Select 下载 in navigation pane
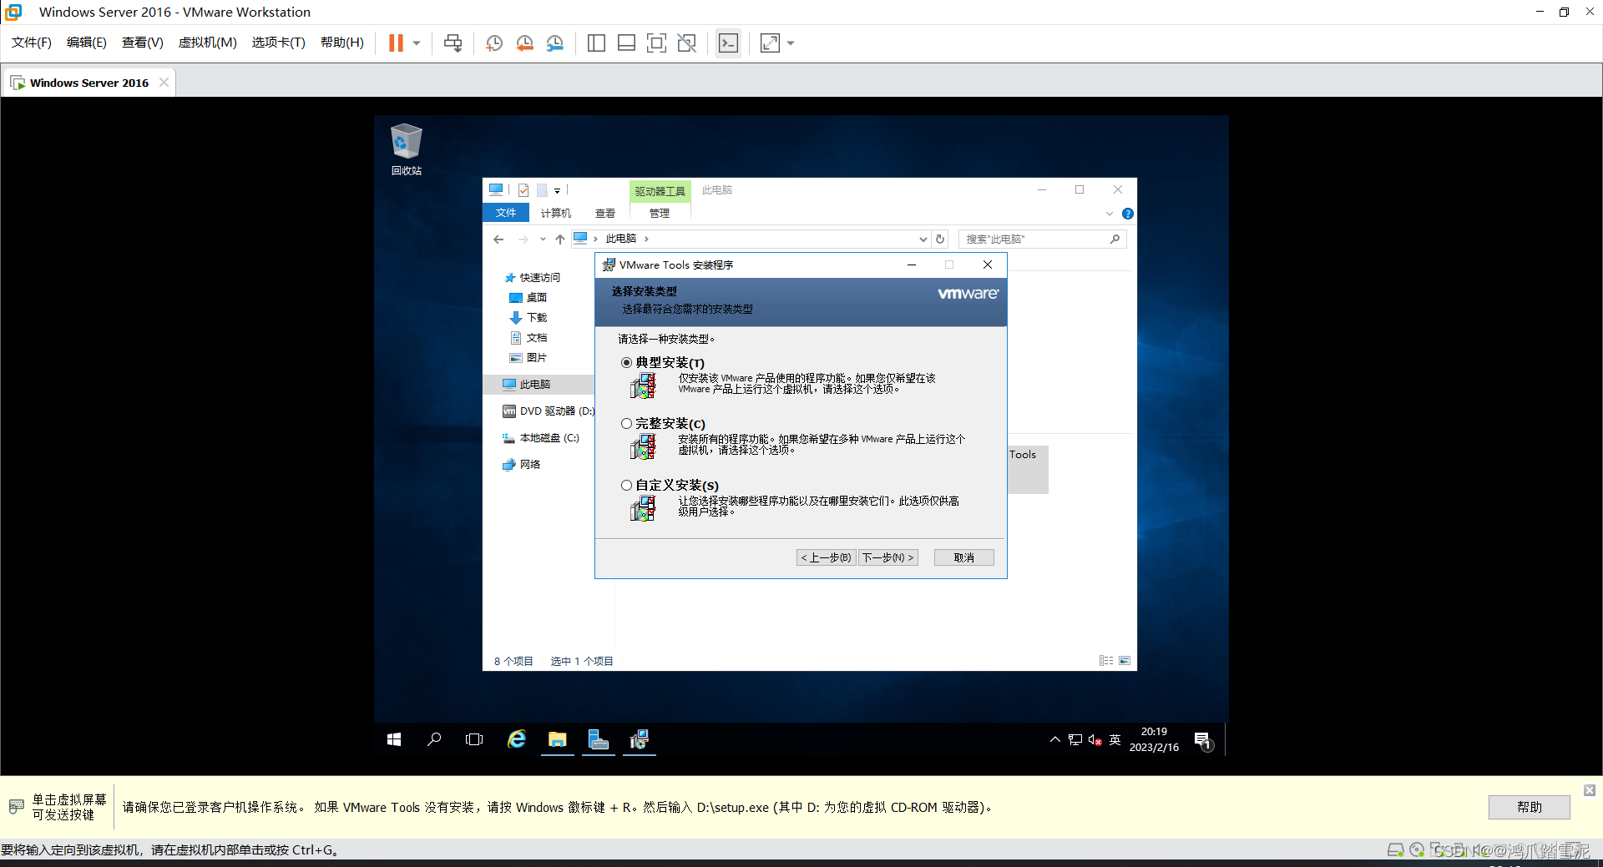This screenshot has height=867, width=1603. (x=528, y=317)
